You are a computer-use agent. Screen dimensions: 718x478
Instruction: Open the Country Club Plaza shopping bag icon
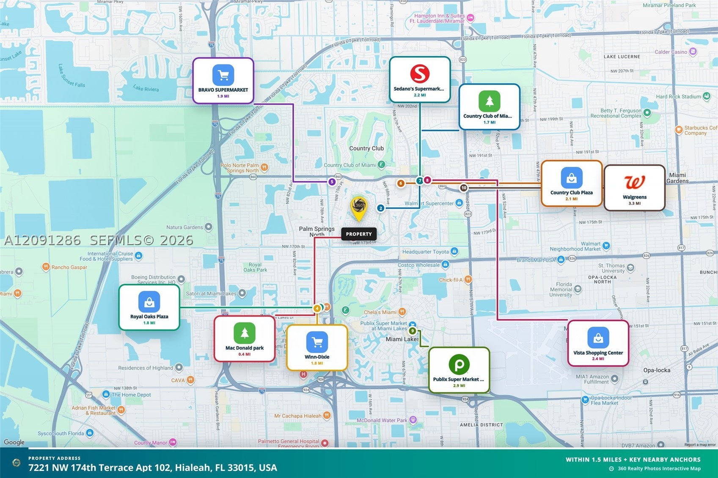pyautogui.click(x=572, y=178)
